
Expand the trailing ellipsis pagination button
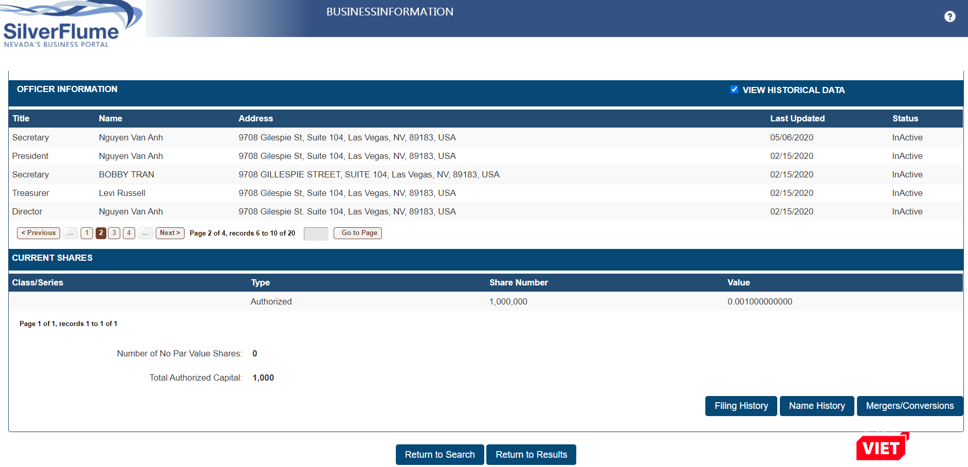pyautogui.click(x=145, y=233)
